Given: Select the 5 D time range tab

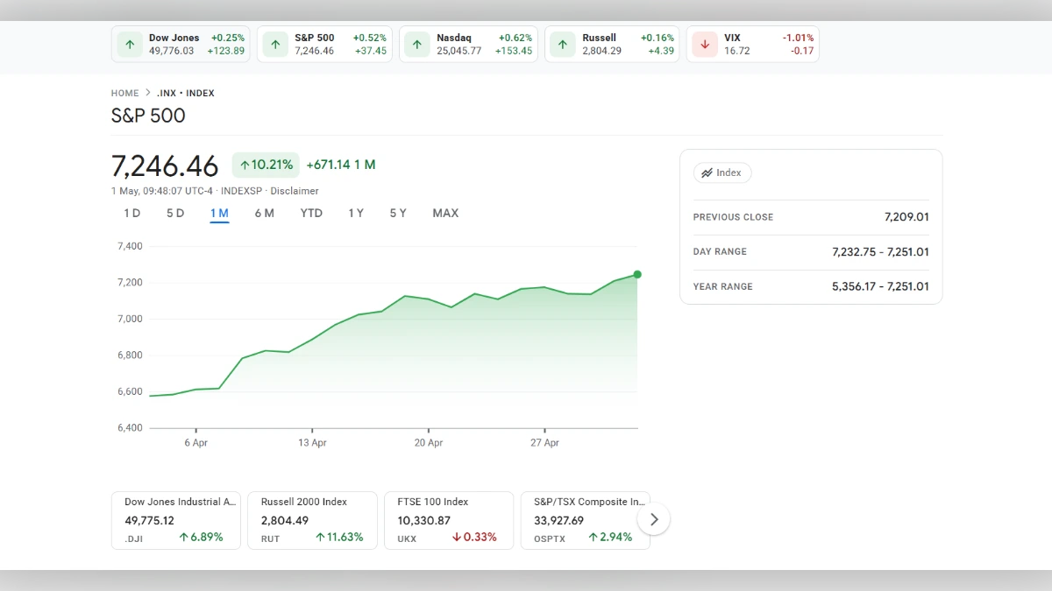Looking at the screenshot, I should coord(175,214).
